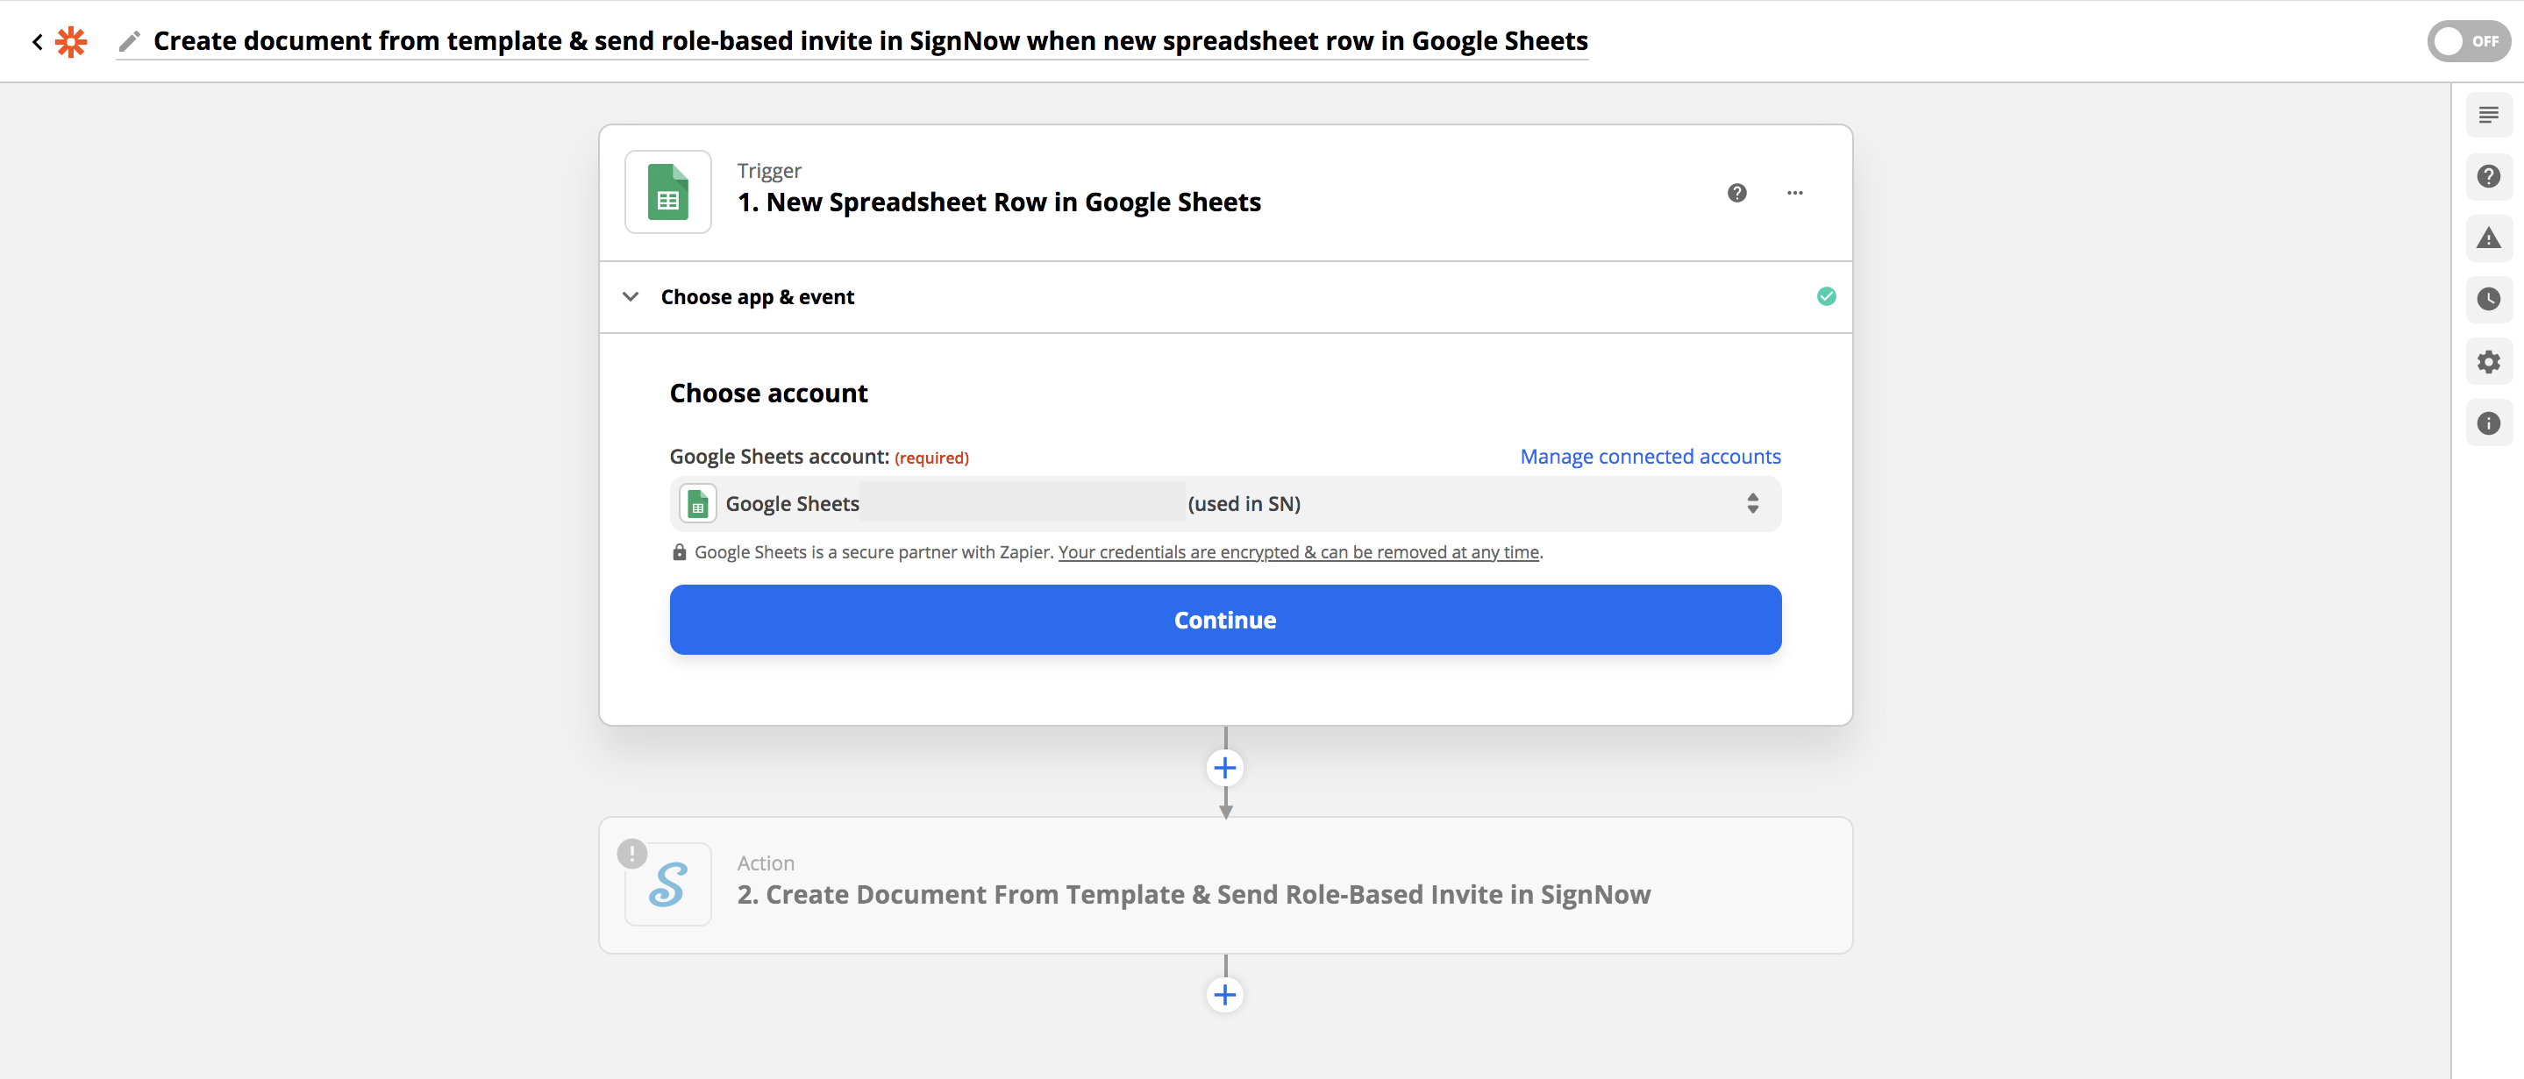Click the Zapier logo icon
Screen dimensions: 2524x1079
[70, 41]
